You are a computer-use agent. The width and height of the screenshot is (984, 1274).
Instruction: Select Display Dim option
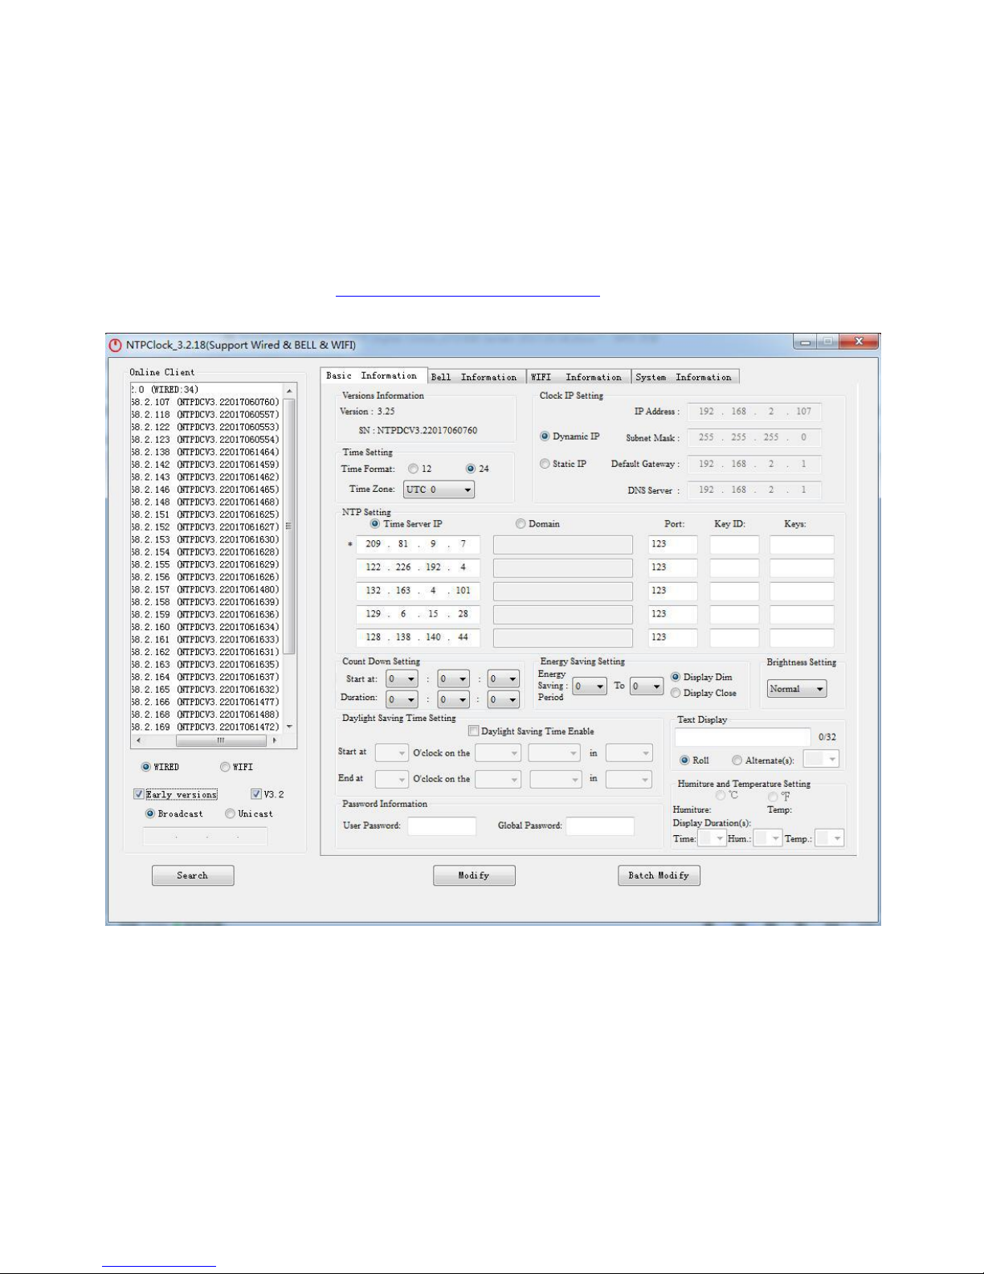pyautogui.click(x=676, y=677)
